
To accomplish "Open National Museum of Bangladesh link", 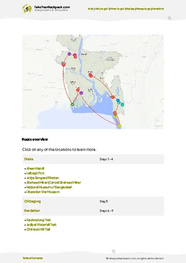I will (x=49, y=187).
